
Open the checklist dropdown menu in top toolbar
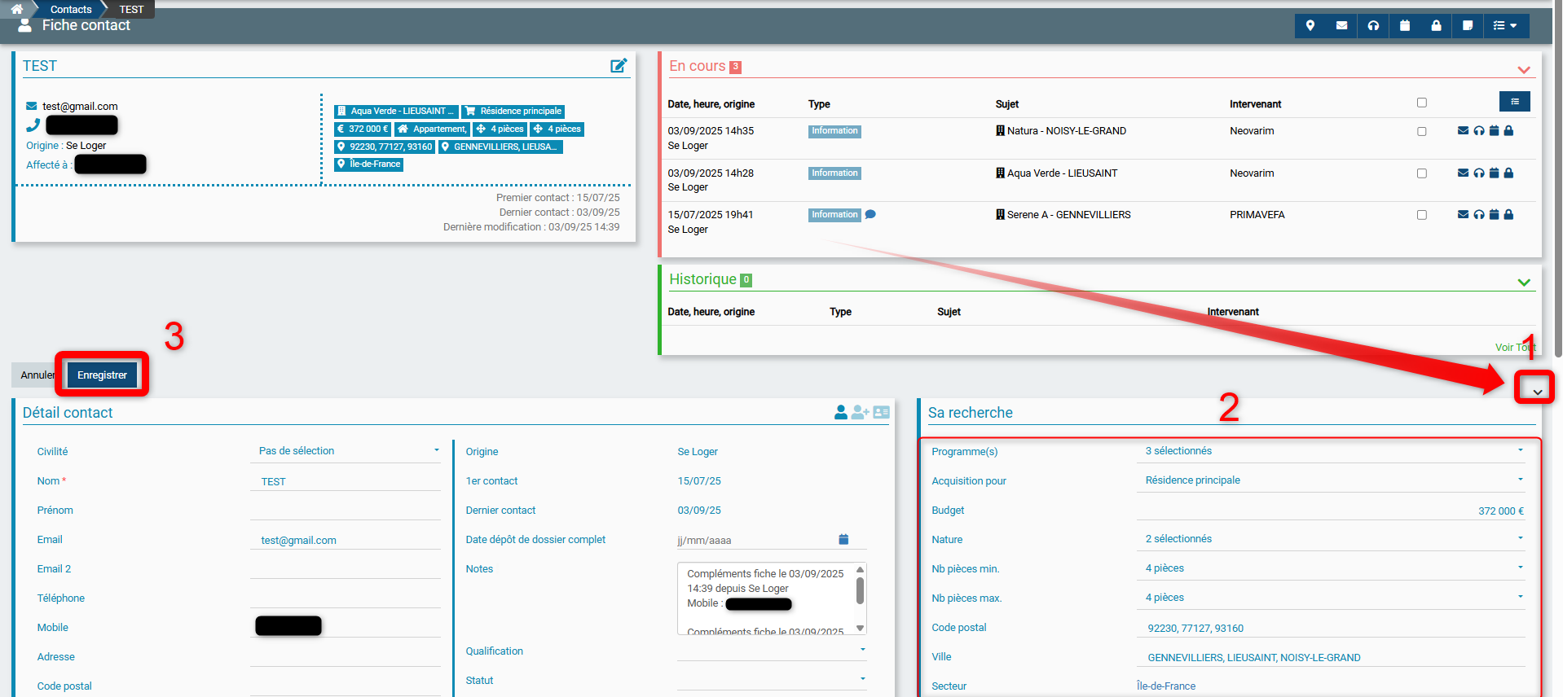(x=1505, y=25)
